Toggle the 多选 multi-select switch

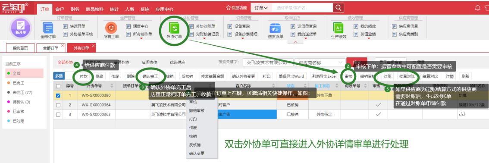(x=63, y=76)
